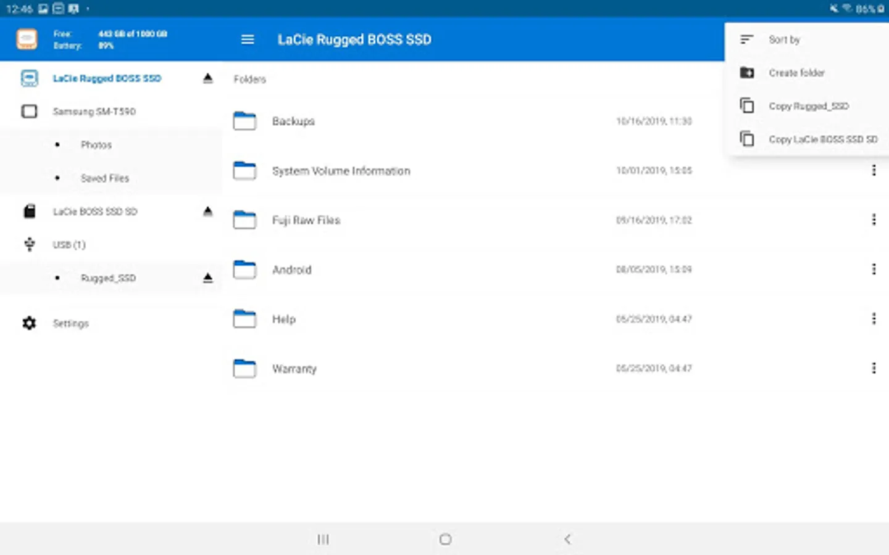Choose Copy Rugged_SSD from the overflow menu
The width and height of the screenshot is (889, 555).
807,106
